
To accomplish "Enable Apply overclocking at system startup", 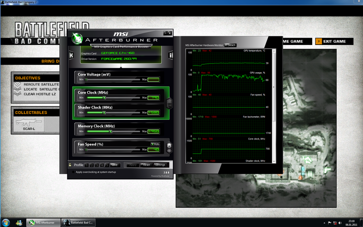I will [x=74, y=172].
